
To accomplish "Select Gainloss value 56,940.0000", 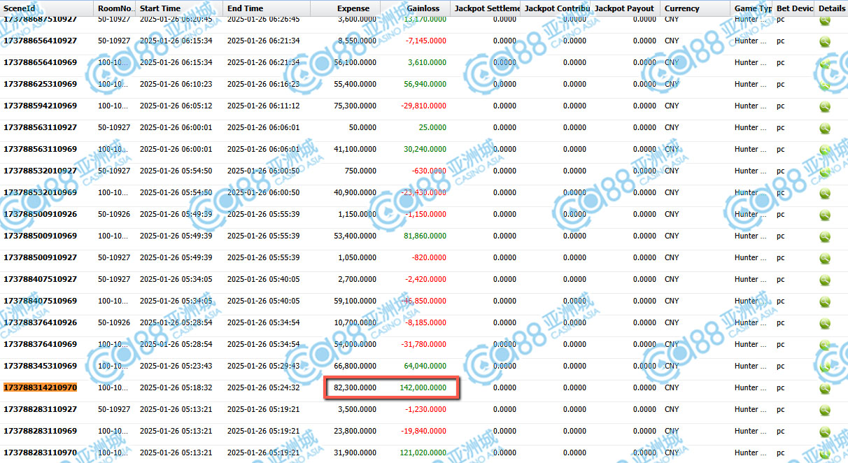I will click(x=425, y=84).
